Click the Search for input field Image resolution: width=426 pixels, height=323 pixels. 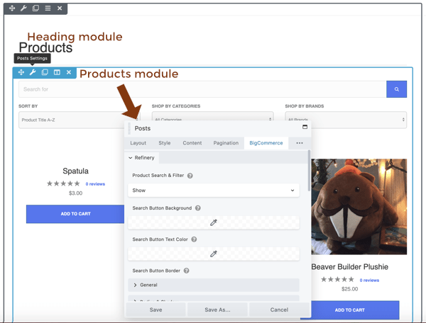pyautogui.click(x=202, y=89)
